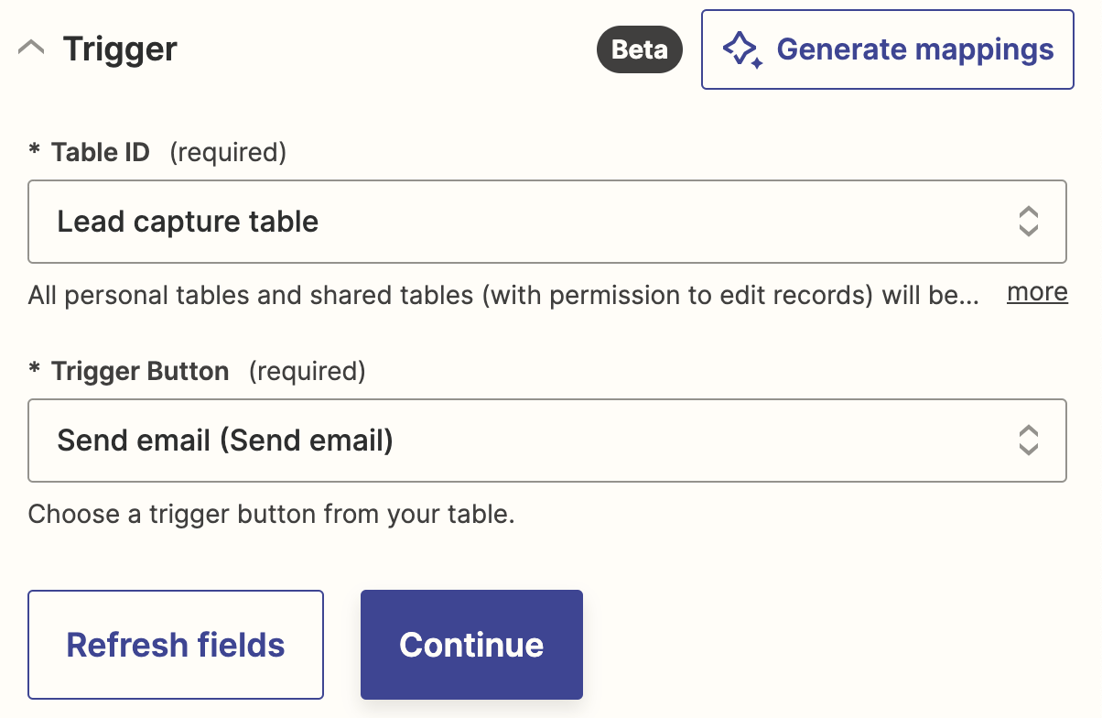Click the Table ID field label
This screenshot has width=1102, height=718.
(x=100, y=152)
